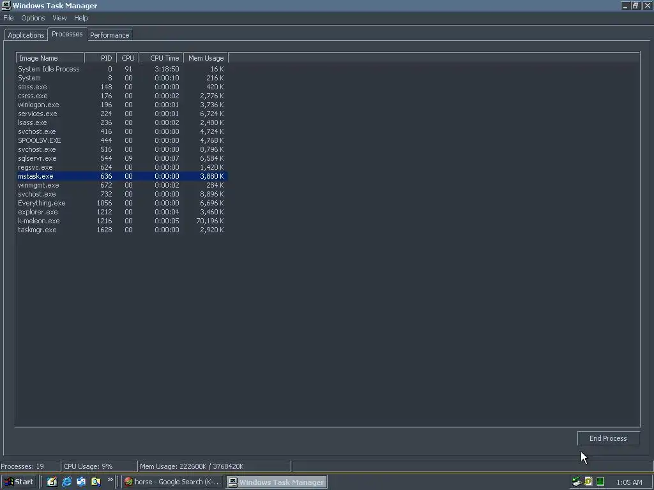This screenshot has height=490, width=654.
Task: Click the 70,196 K memory usage value
Action: pos(209,221)
